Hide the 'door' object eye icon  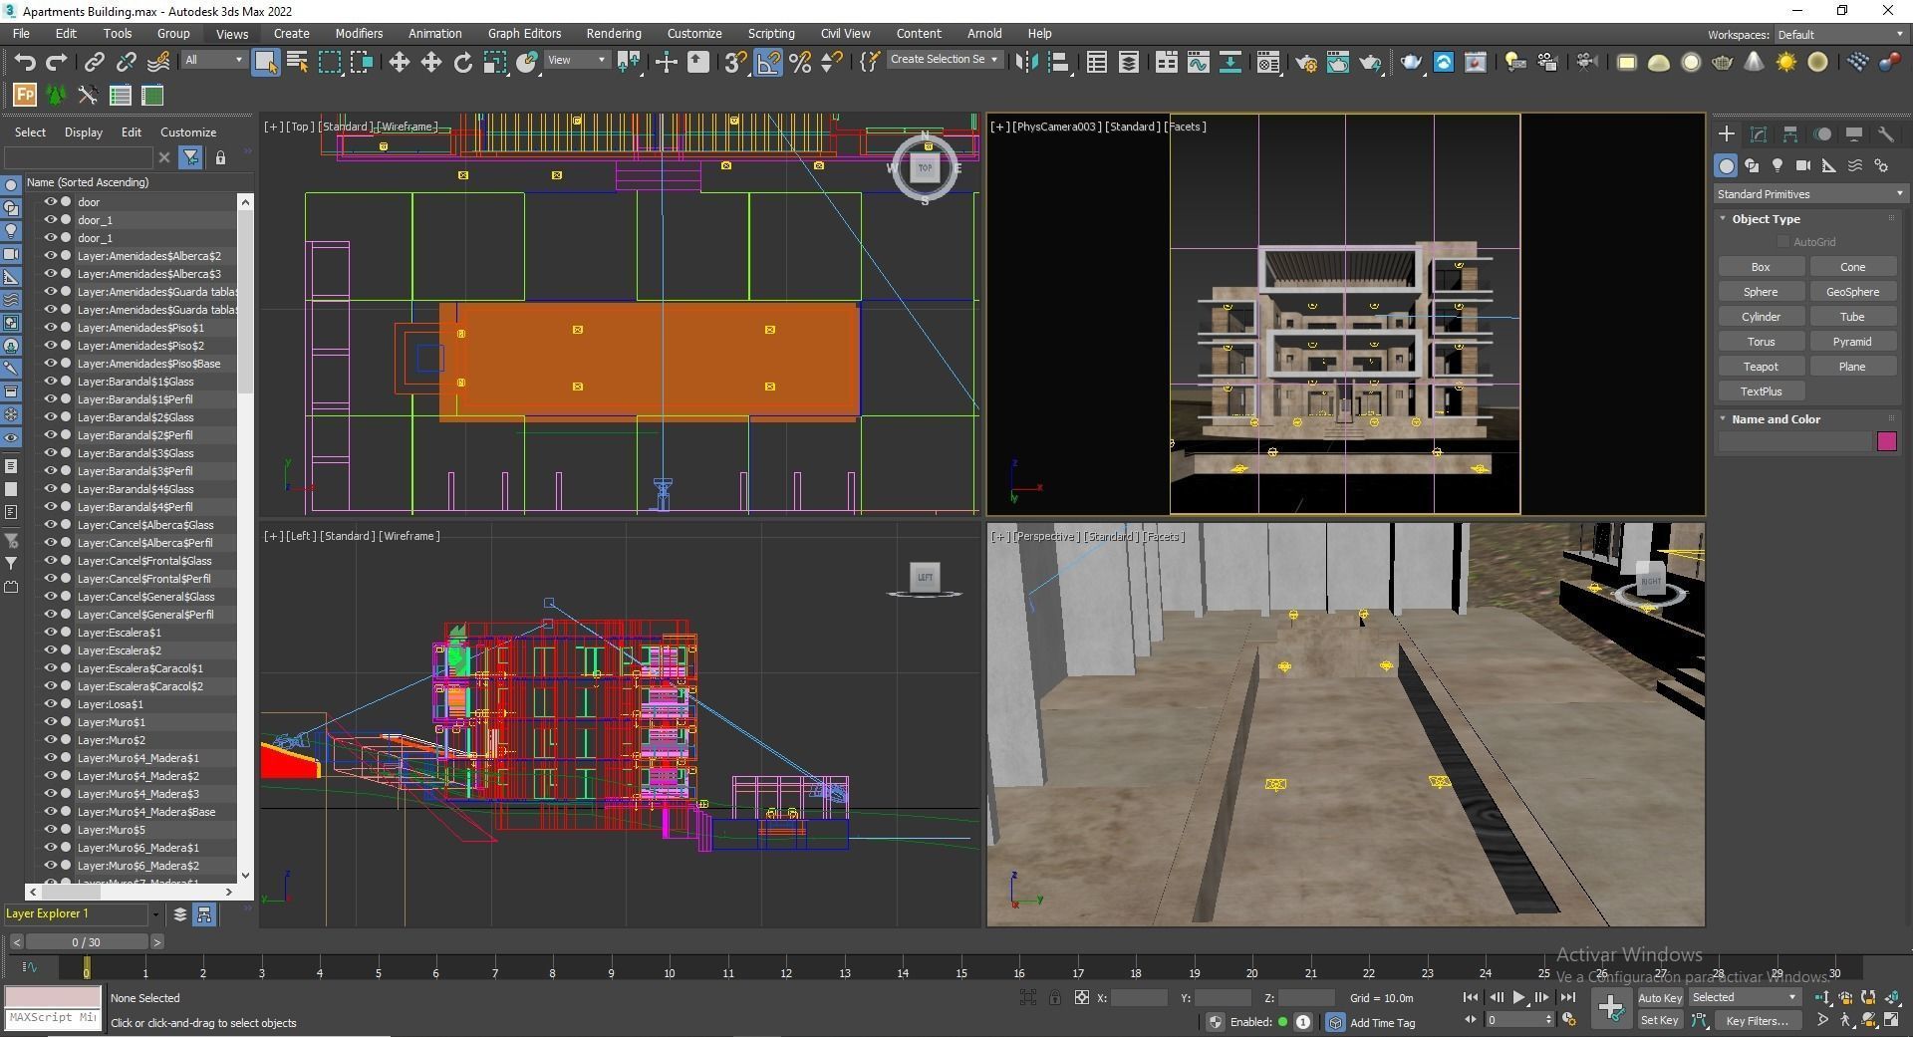point(50,201)
